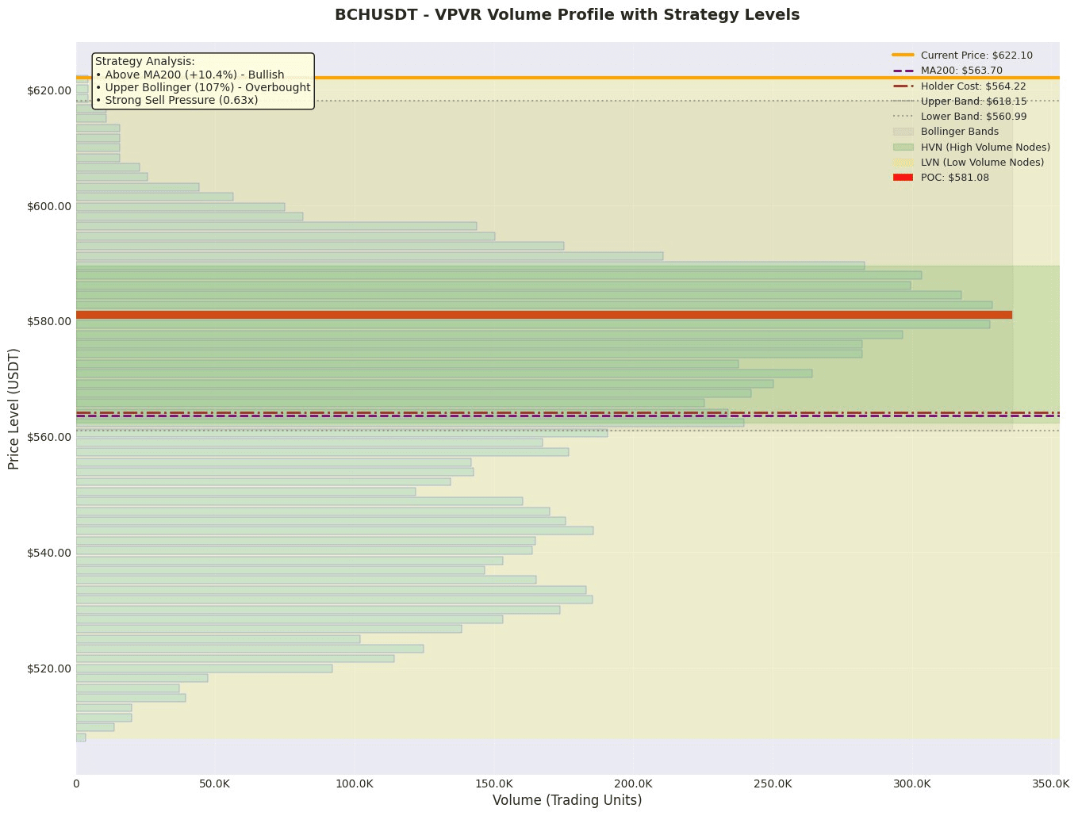Click the 200.0K x-axis tick label
The width and height of the screenshot is (1078, 816).
[633, 784]
